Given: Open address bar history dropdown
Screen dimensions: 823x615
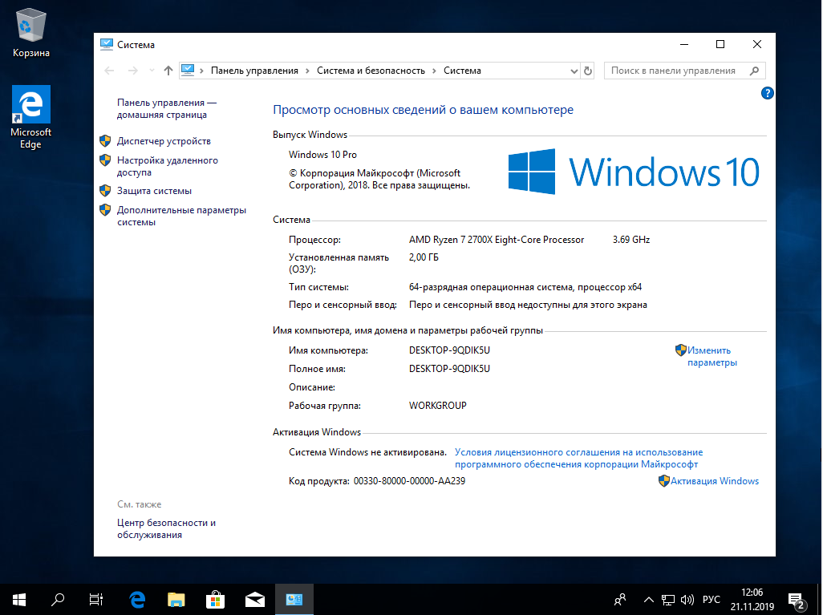Looking at the screenshot, I should coord(574,71).
